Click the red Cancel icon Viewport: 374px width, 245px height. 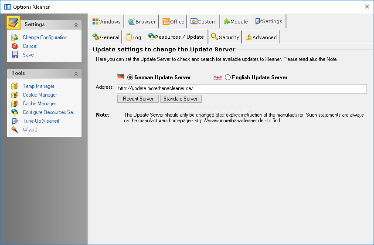[15, 46]
